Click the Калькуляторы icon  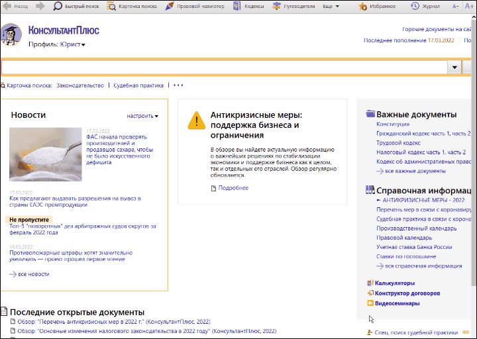[x=370, y=283]
